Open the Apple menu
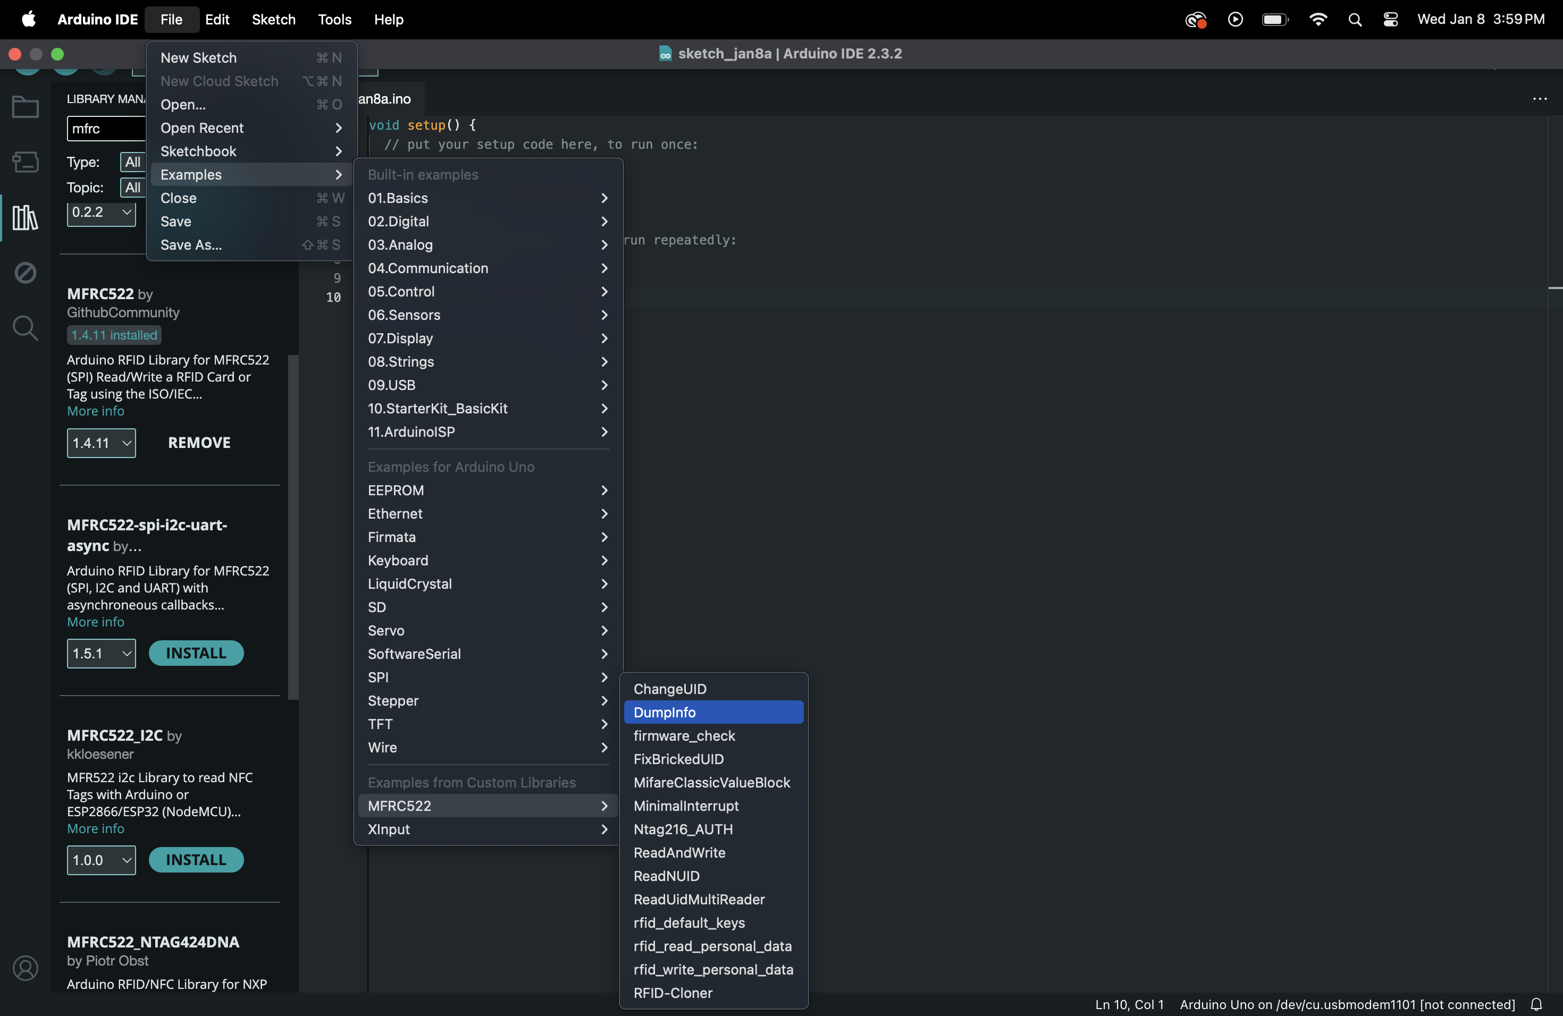 pos(28,19)
